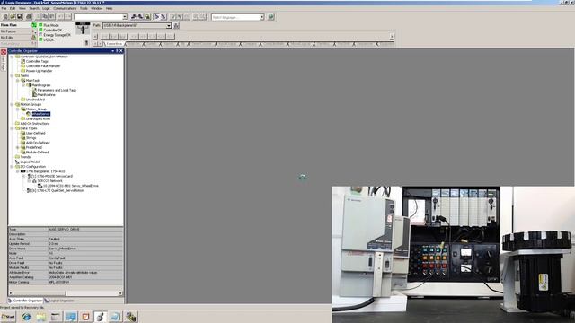Click the icon right of the language selector
Screen dimensions: 575x323
coord(271,17)
